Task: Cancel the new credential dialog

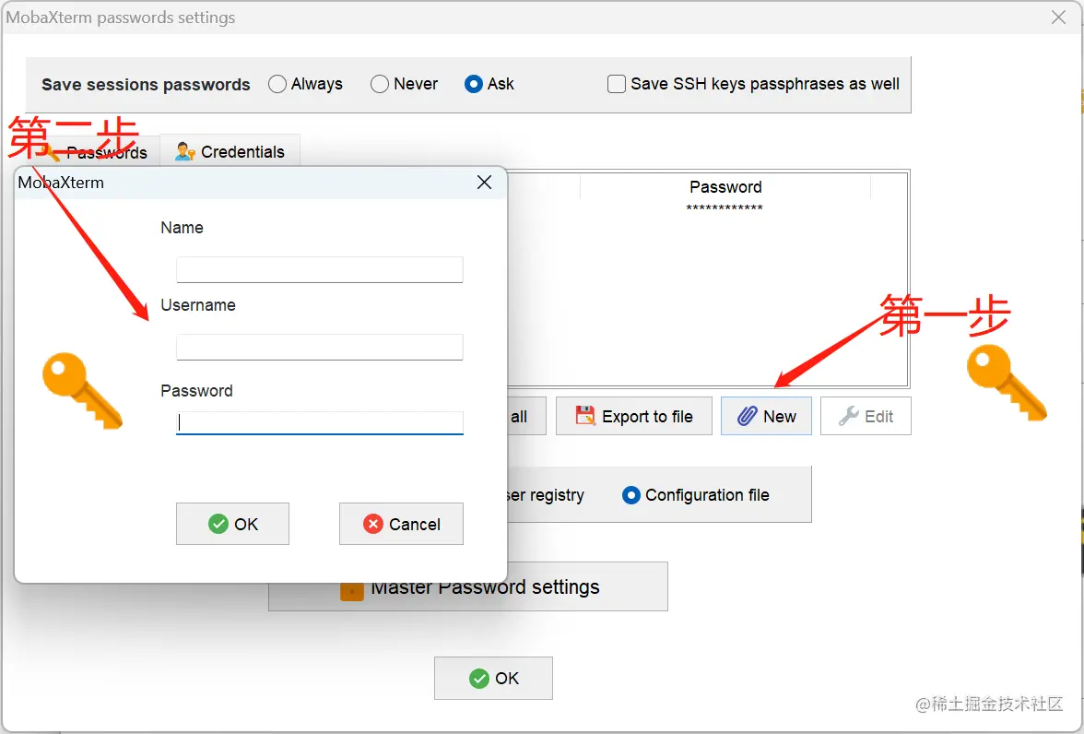Action: [401, 524]
